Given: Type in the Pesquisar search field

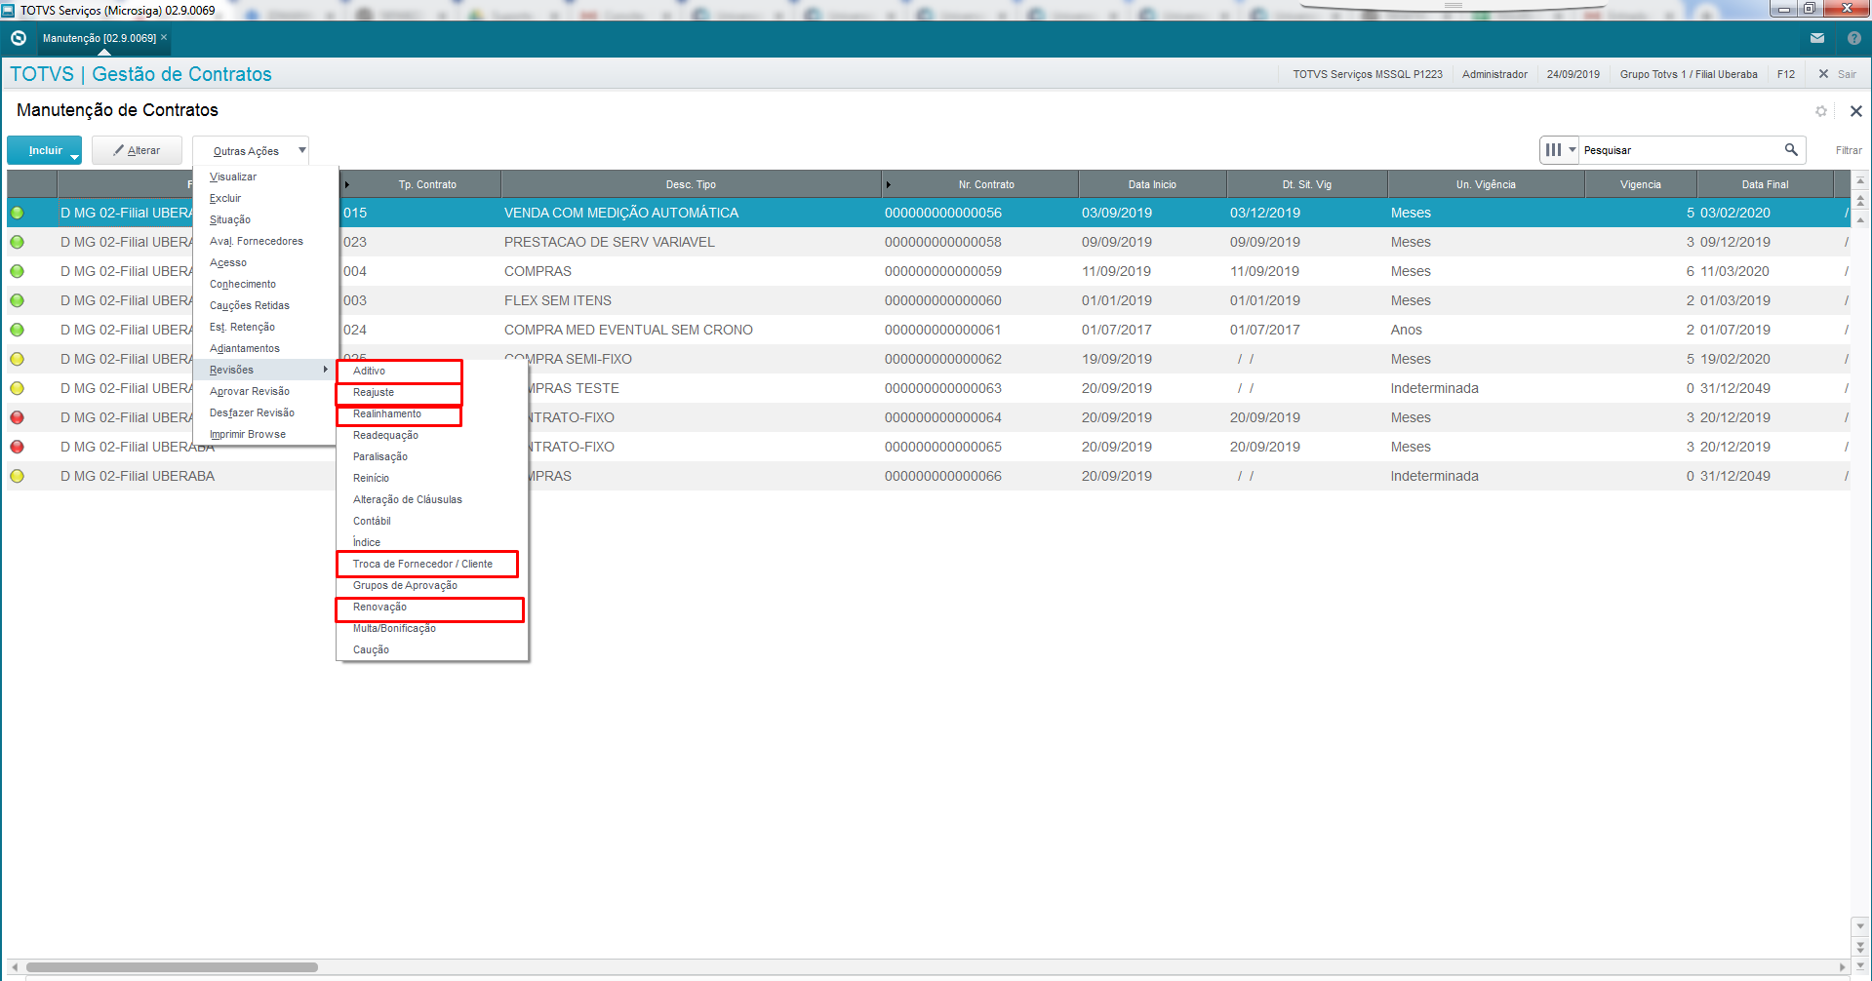Looking at the screenshot, I should coord(1680,150).
